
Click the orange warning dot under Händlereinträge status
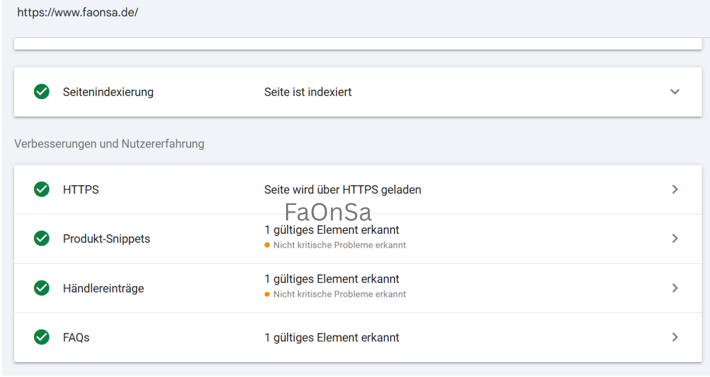pos(267,295)
